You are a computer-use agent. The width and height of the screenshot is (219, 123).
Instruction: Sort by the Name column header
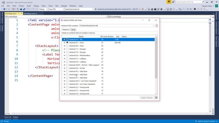pyautogui.click(x=81, y=37)
